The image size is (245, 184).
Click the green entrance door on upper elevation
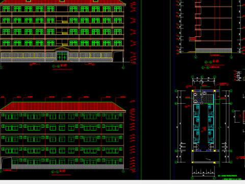coord(62,56)
